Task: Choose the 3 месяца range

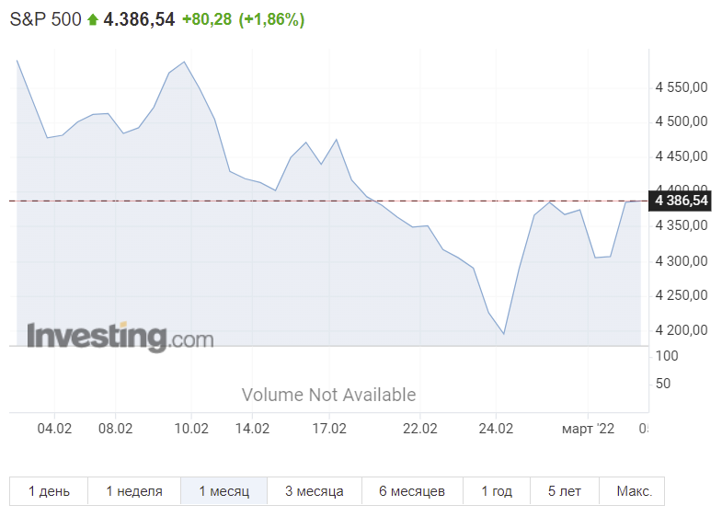Action: tap(315, 491)
